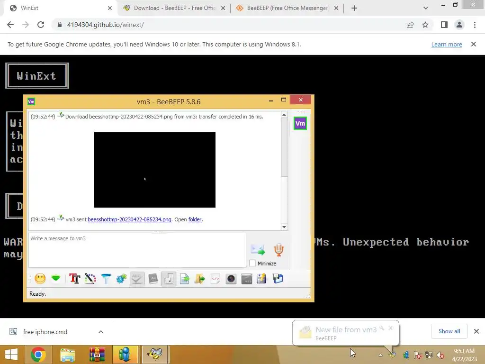Screen dimensions: 485x364
Task: Open the Chrome profile icon
Action: [459, 25]
